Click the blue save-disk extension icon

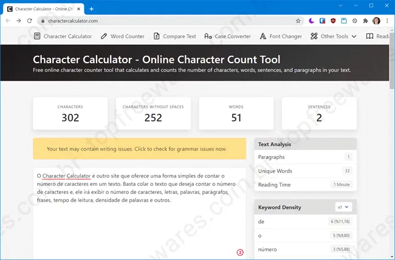(x=344, y=21)
